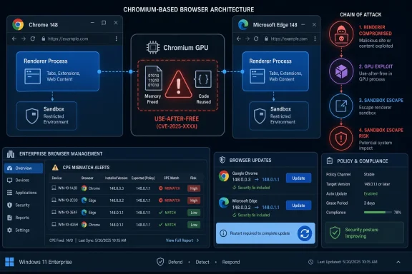Click the Sandbox Escape external-link icon

(341, 106)
